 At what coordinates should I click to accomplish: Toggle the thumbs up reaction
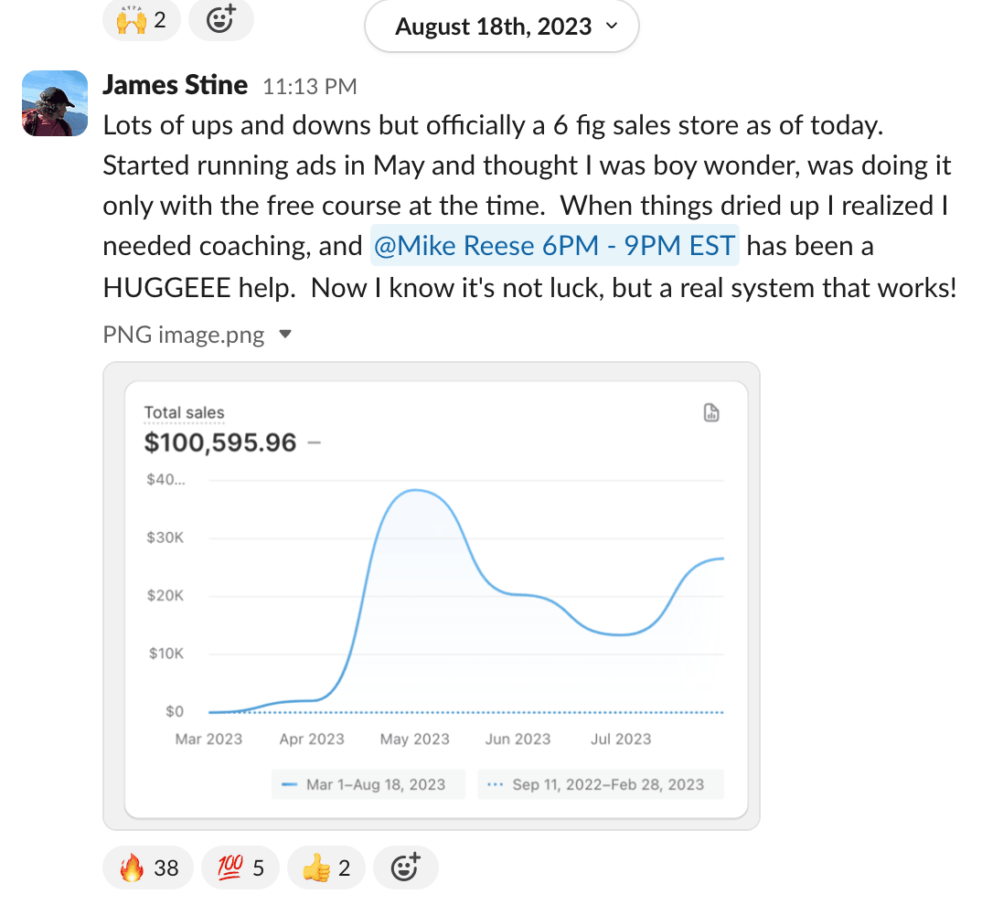coord(326,867)
